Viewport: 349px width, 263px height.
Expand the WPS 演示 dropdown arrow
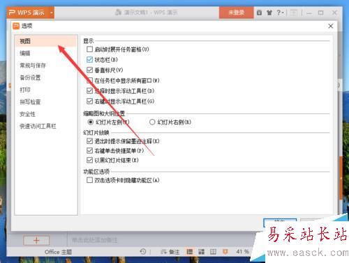pos(52,13)
